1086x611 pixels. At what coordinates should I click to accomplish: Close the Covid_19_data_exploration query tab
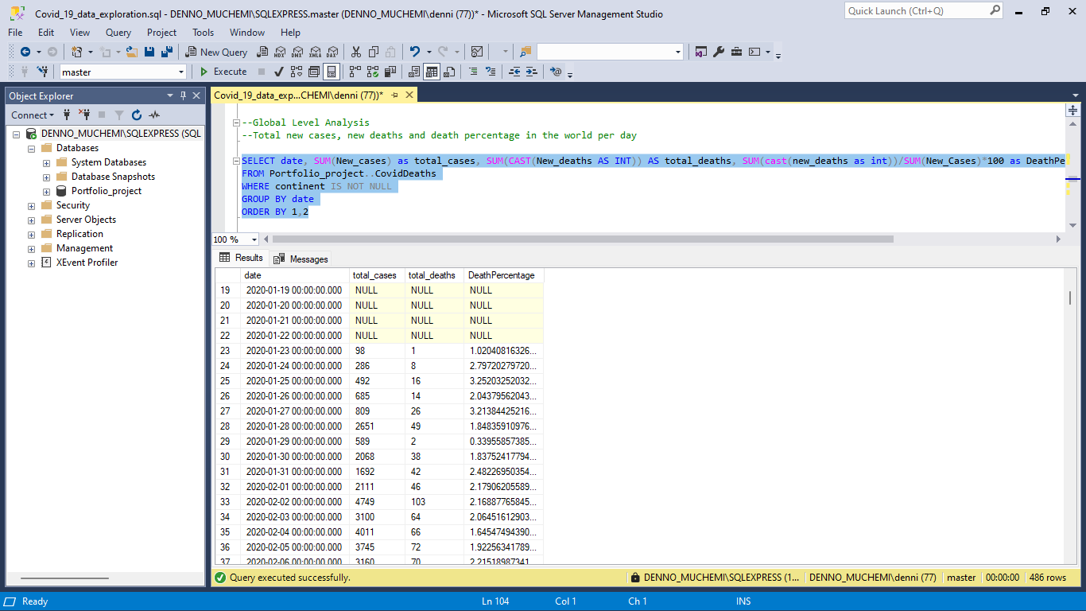[x=409, y=95]
